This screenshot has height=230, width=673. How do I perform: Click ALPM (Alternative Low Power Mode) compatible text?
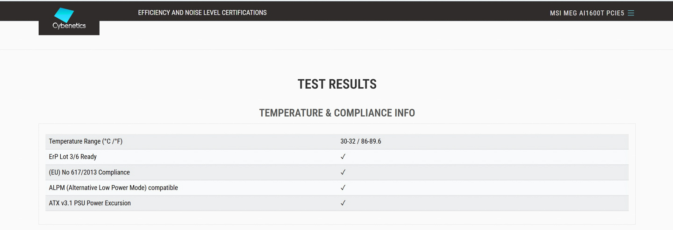114,188
